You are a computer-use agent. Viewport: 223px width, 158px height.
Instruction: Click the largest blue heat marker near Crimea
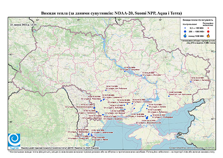coord(147,118)
